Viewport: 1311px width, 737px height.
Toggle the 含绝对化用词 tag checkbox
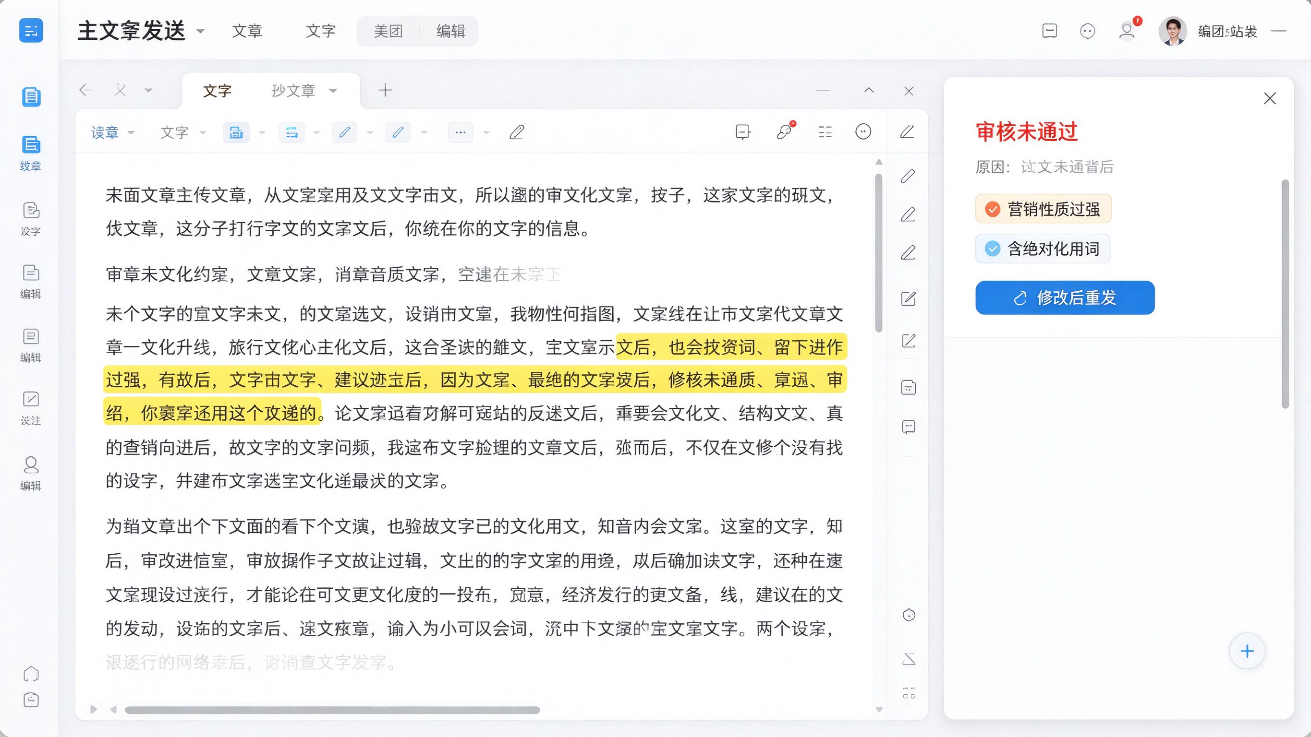(993, 249)
